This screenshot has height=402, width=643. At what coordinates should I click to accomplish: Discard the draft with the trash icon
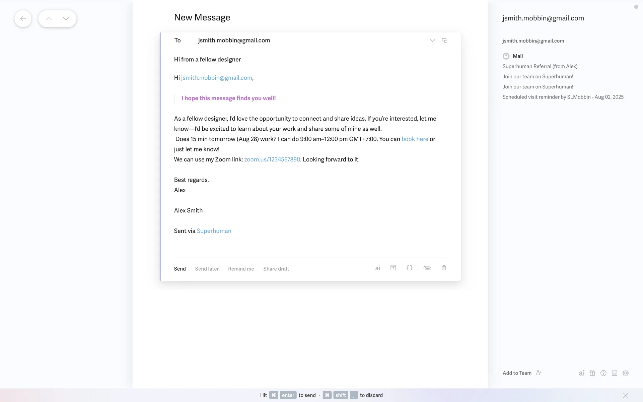pos(444,268)
